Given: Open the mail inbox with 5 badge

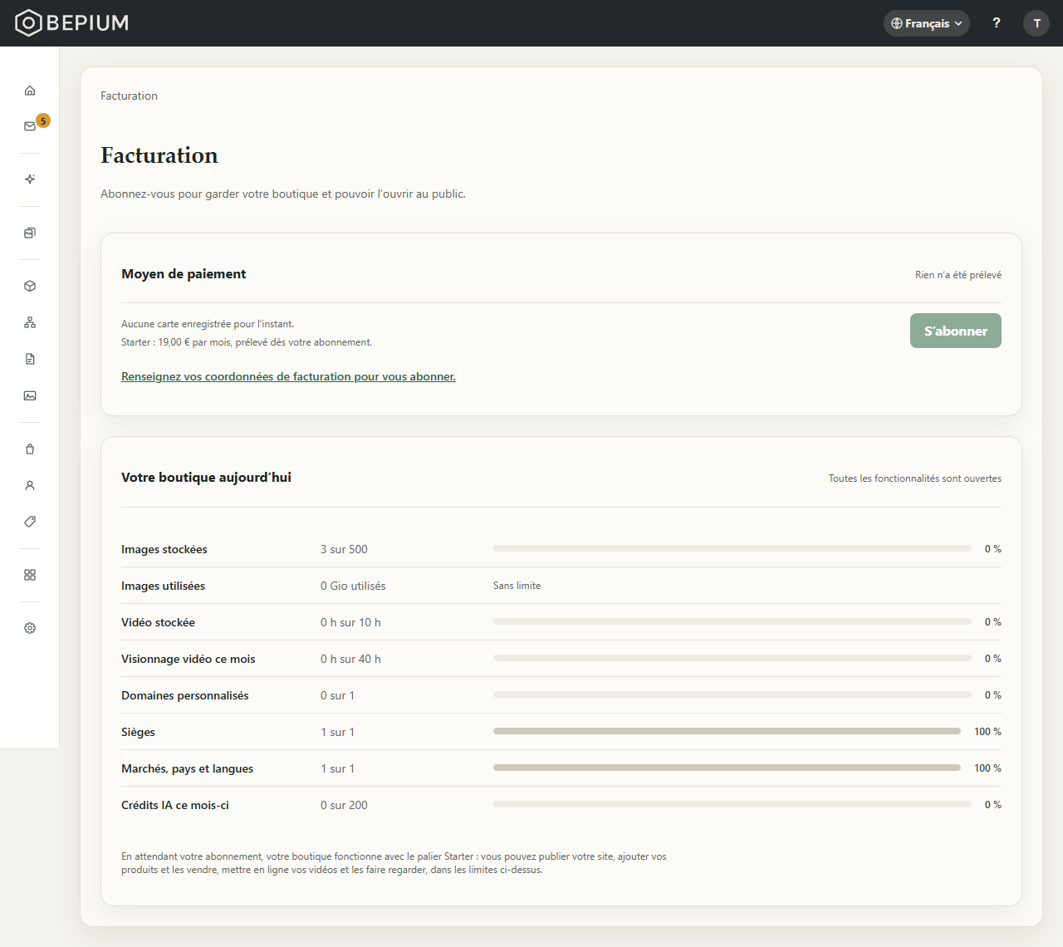Looking at the screenshot, I should 30,126.
